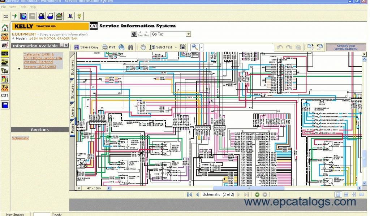370x216 pixels.
Task: Click the CDT icon in left sidebar
Action: pyautogui.click(x=5, y=95)
